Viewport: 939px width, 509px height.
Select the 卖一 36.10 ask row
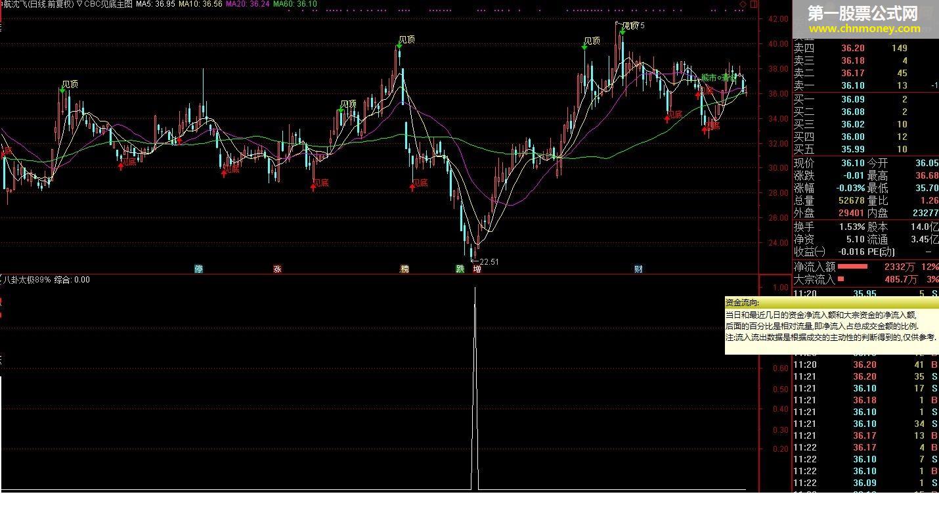click(x=865, y=85)
